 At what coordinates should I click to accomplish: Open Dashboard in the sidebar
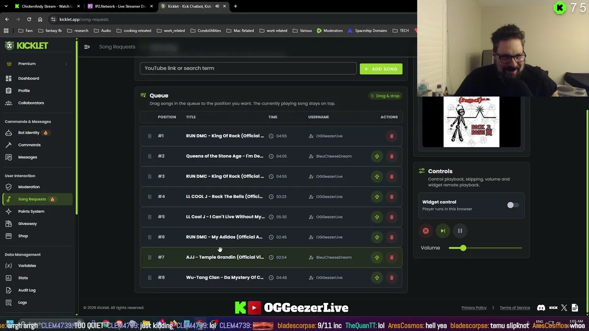(x=29, y=79)
